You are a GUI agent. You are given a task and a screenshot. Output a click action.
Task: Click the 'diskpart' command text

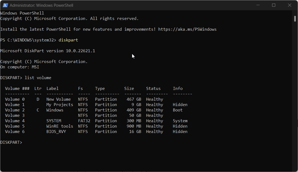coord(68,40)
